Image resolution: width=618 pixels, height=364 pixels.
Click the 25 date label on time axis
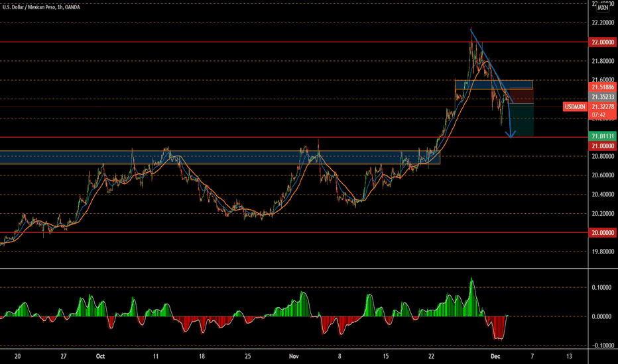(247, 356)
